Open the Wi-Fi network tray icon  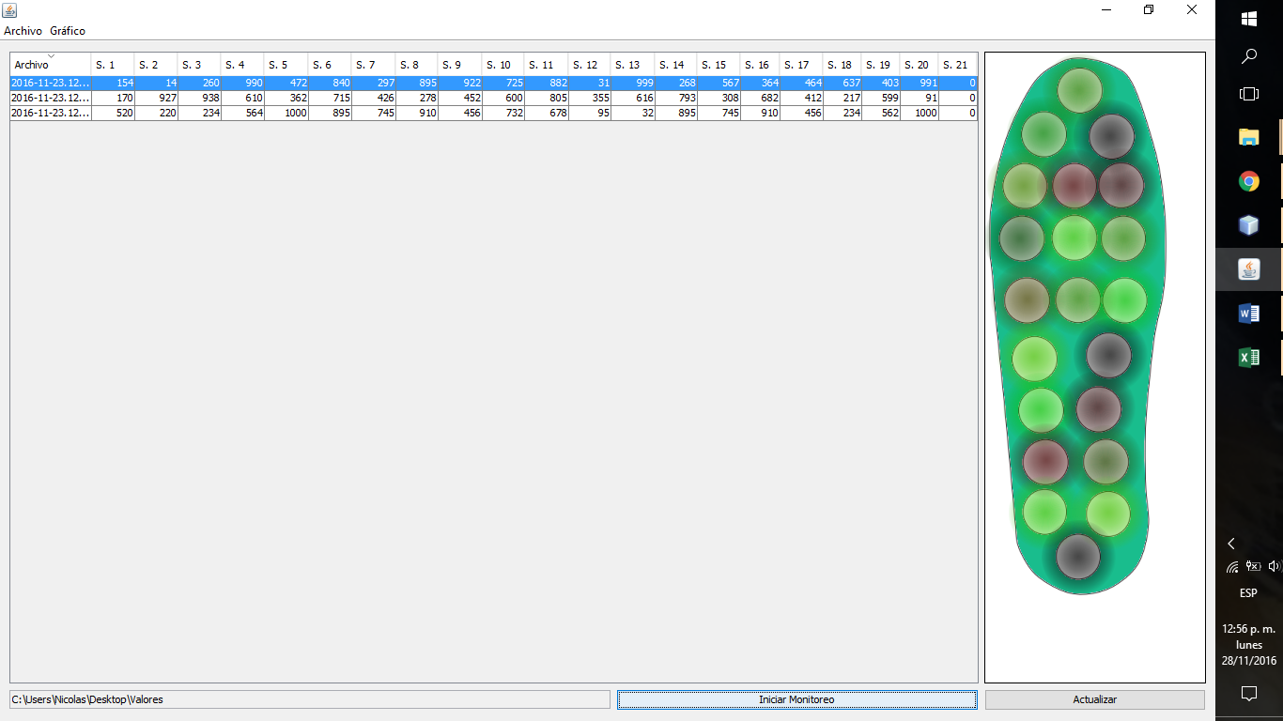[x=1232, y=567]
